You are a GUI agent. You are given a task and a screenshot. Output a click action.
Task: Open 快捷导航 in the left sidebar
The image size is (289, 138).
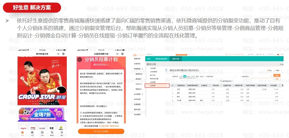137,64
